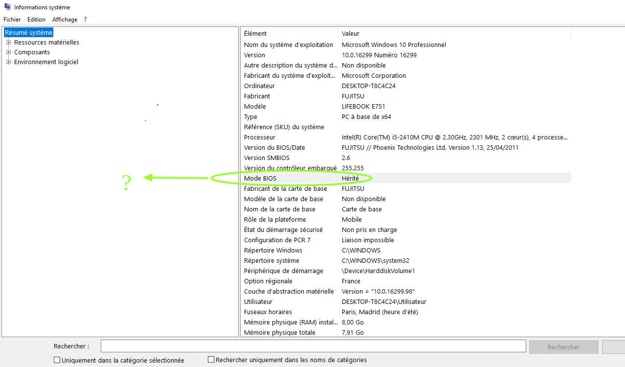Select the Fuseaux horaires row

pyautogui.click(x=406, y=312)
